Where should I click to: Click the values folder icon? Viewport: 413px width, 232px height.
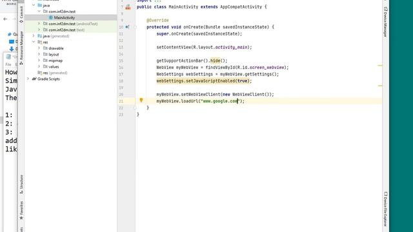pyautogui.click(x=45, y=66)
